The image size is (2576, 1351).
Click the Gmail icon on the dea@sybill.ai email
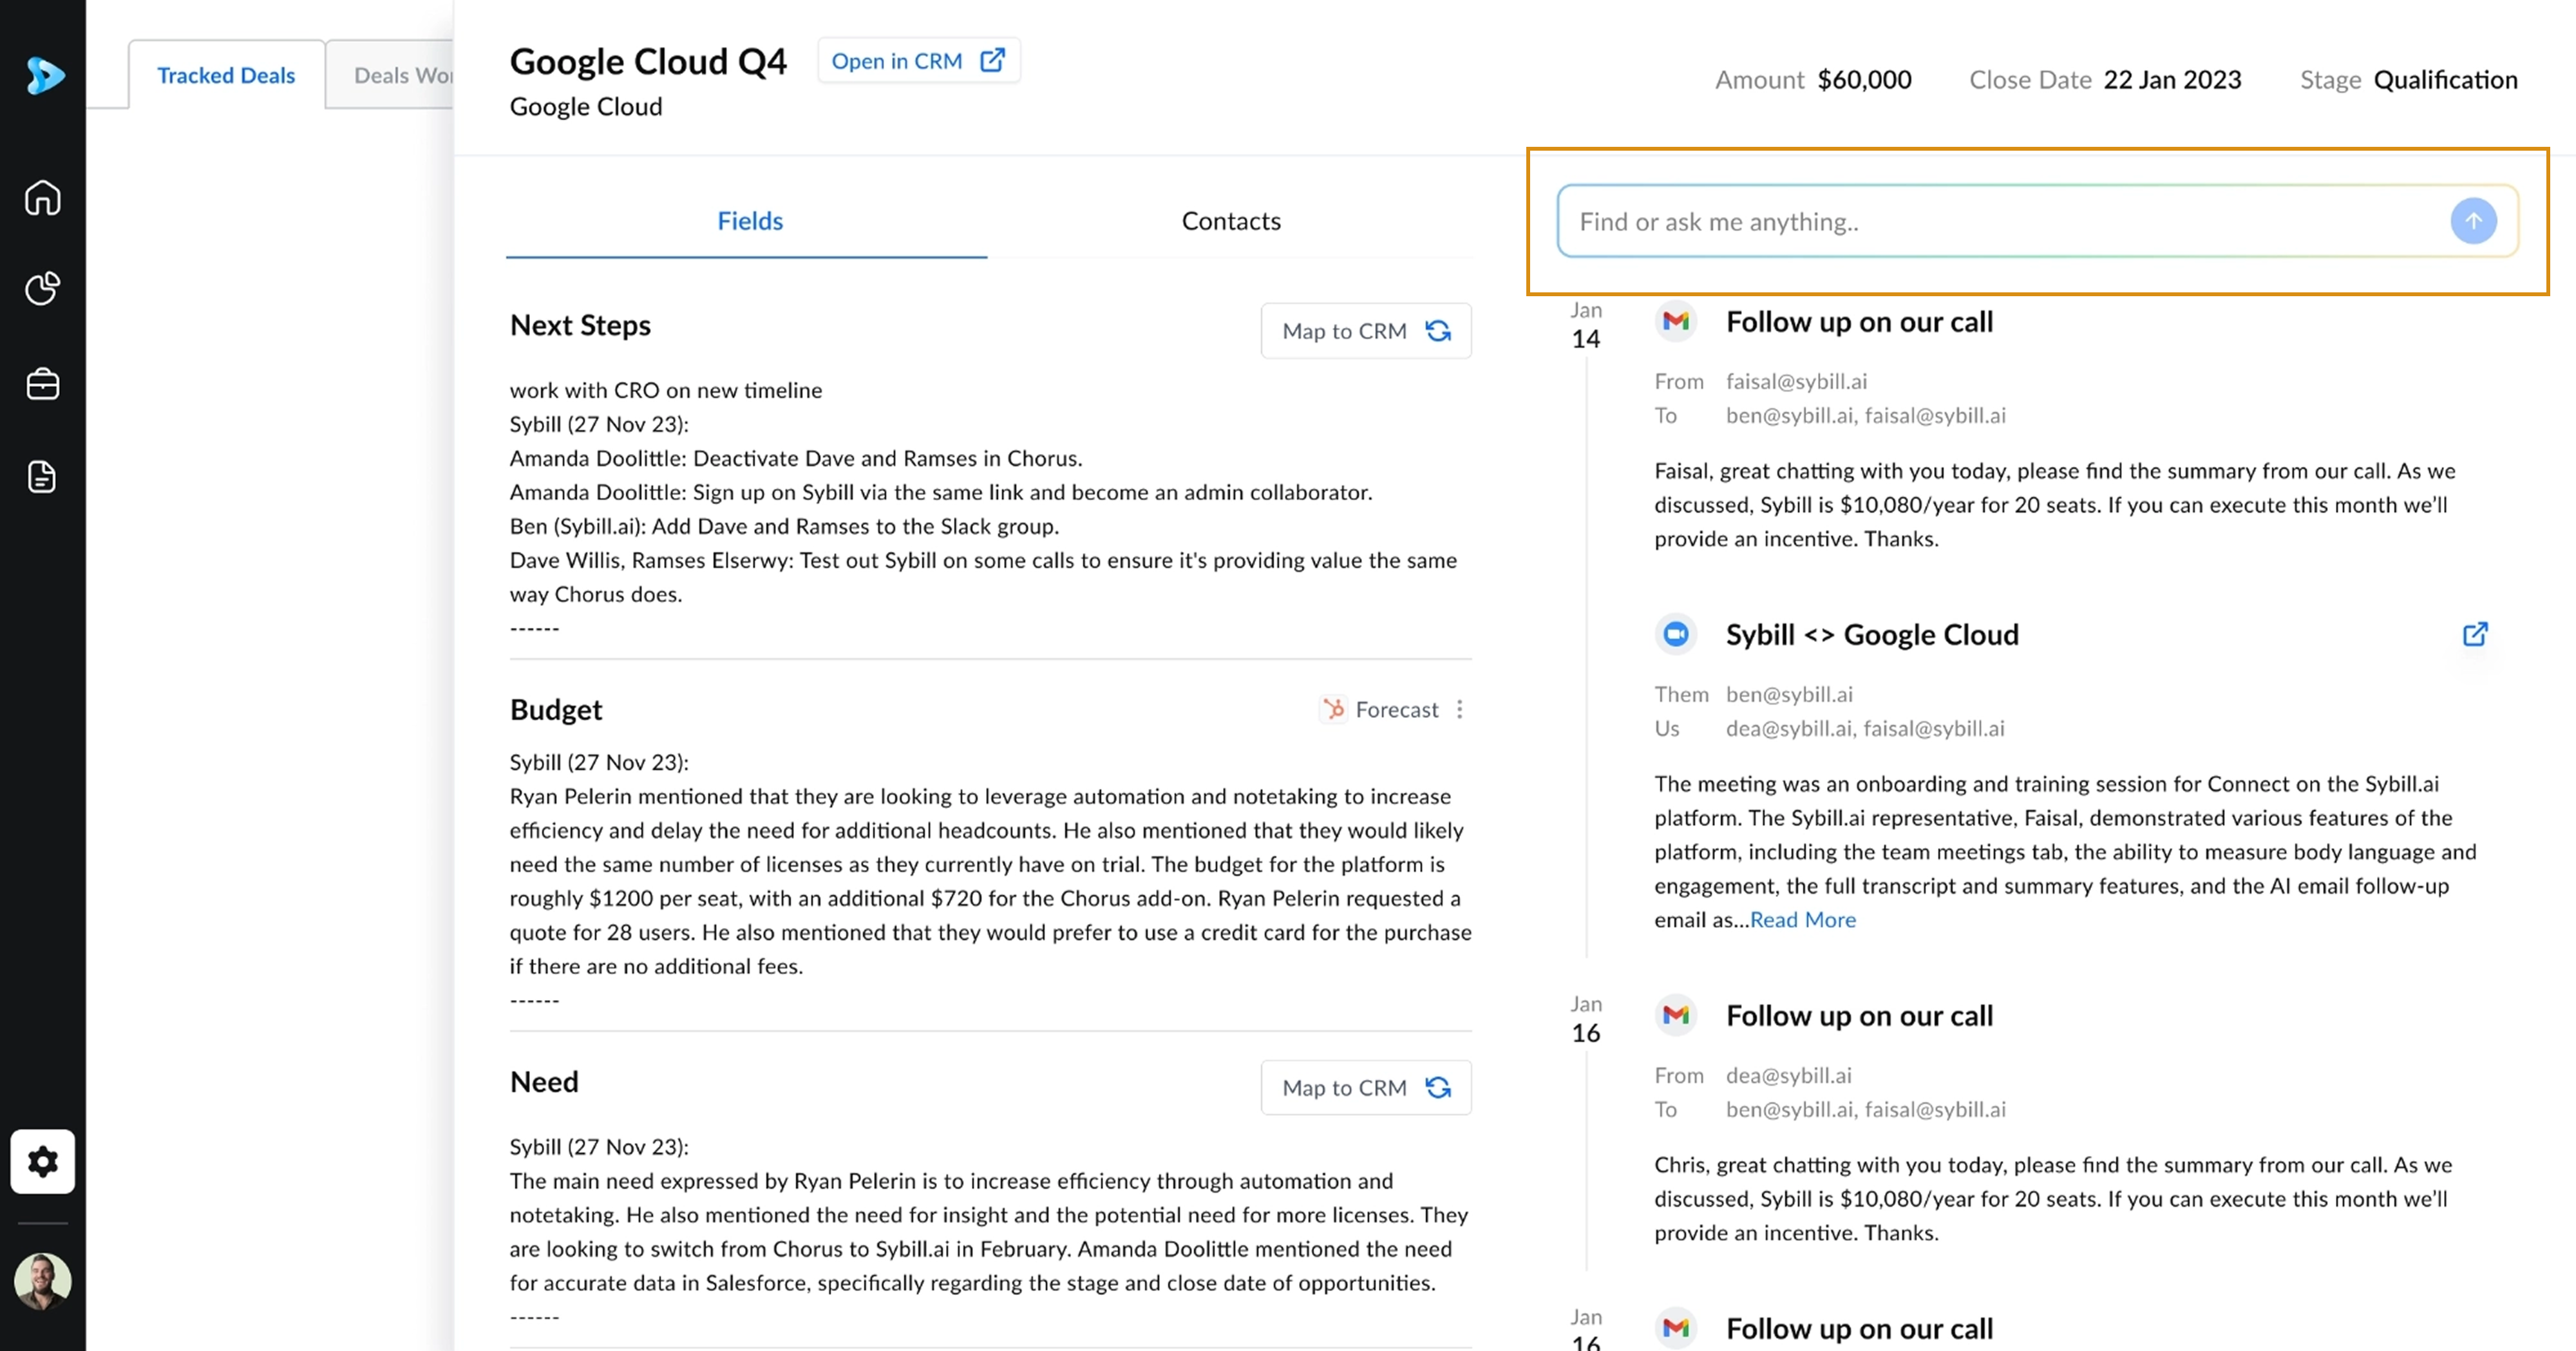point(1676,1015)
